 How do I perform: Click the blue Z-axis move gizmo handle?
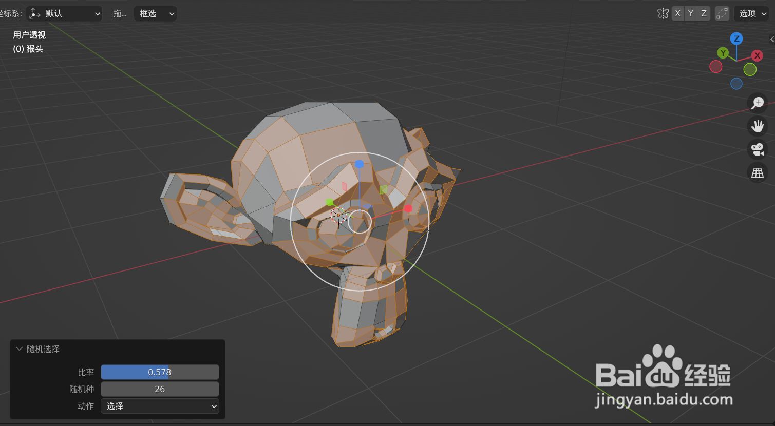pyautogui.click(x=360, y=164)
